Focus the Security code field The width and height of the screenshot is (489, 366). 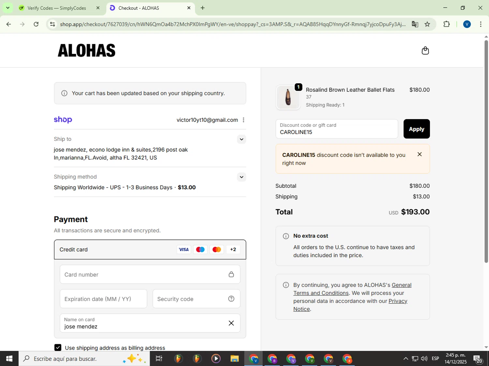tap(196, 299)
